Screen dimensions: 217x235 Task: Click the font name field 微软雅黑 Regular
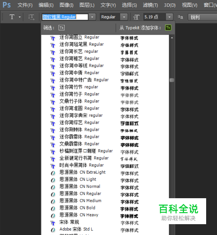(65, 17)
